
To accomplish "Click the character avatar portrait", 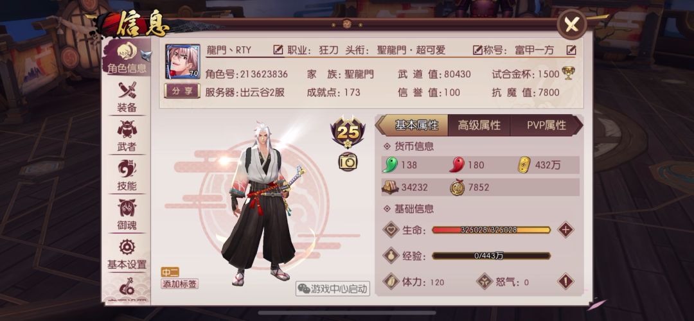I will tap(182, 62).
